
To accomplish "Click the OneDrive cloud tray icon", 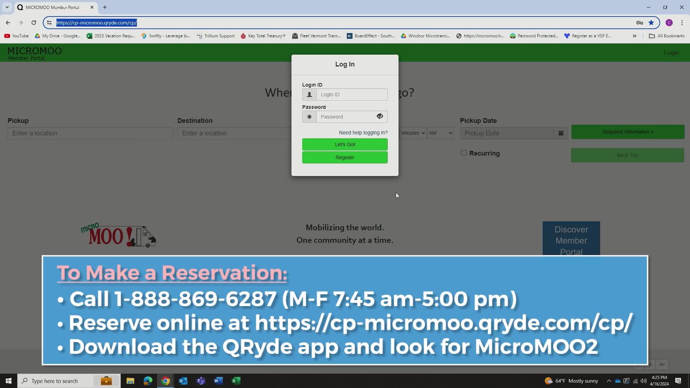I will pos(618,381).
